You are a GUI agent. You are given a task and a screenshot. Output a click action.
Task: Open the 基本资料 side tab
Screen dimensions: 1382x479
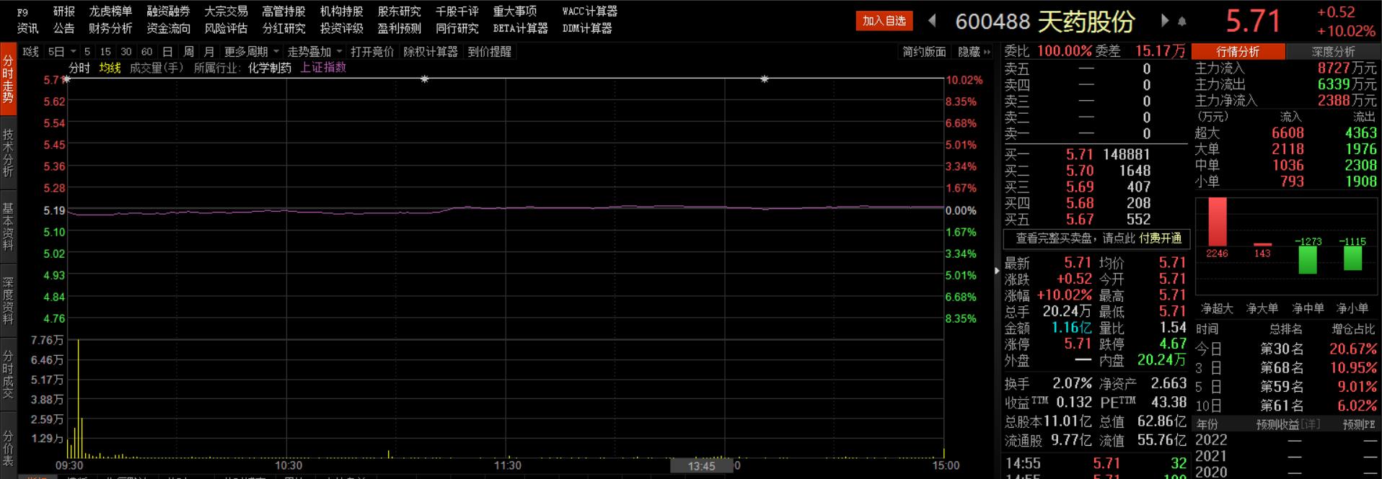click(8, 226)
